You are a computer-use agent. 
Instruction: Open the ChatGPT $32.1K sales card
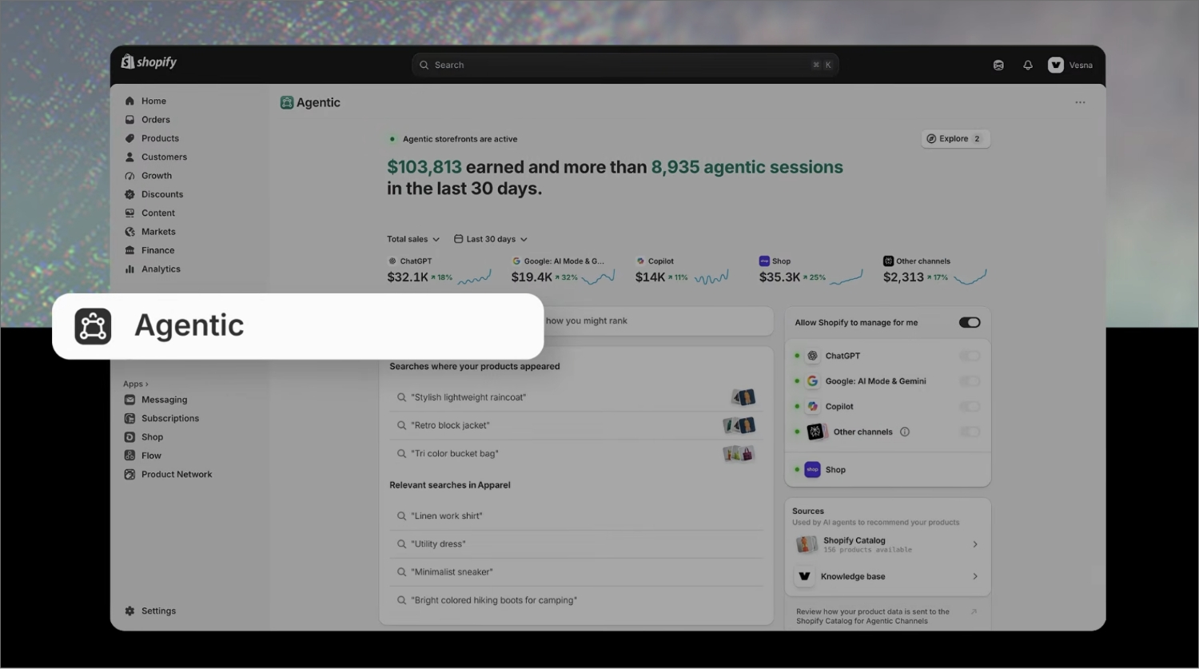439,272
